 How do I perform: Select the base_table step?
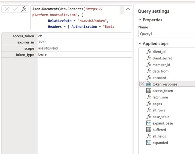(161, 117)
